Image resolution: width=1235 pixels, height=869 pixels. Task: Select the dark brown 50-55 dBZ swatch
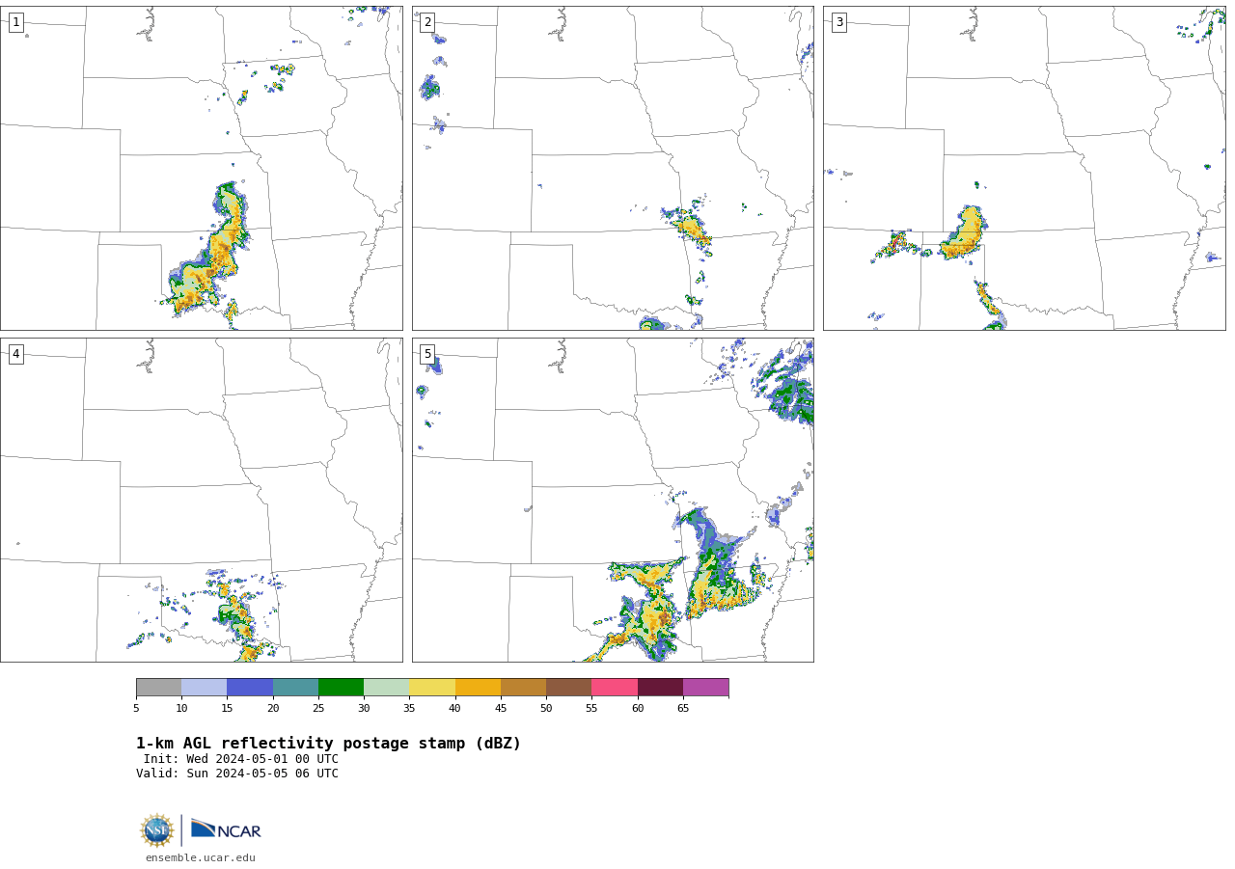coord(569,688)
